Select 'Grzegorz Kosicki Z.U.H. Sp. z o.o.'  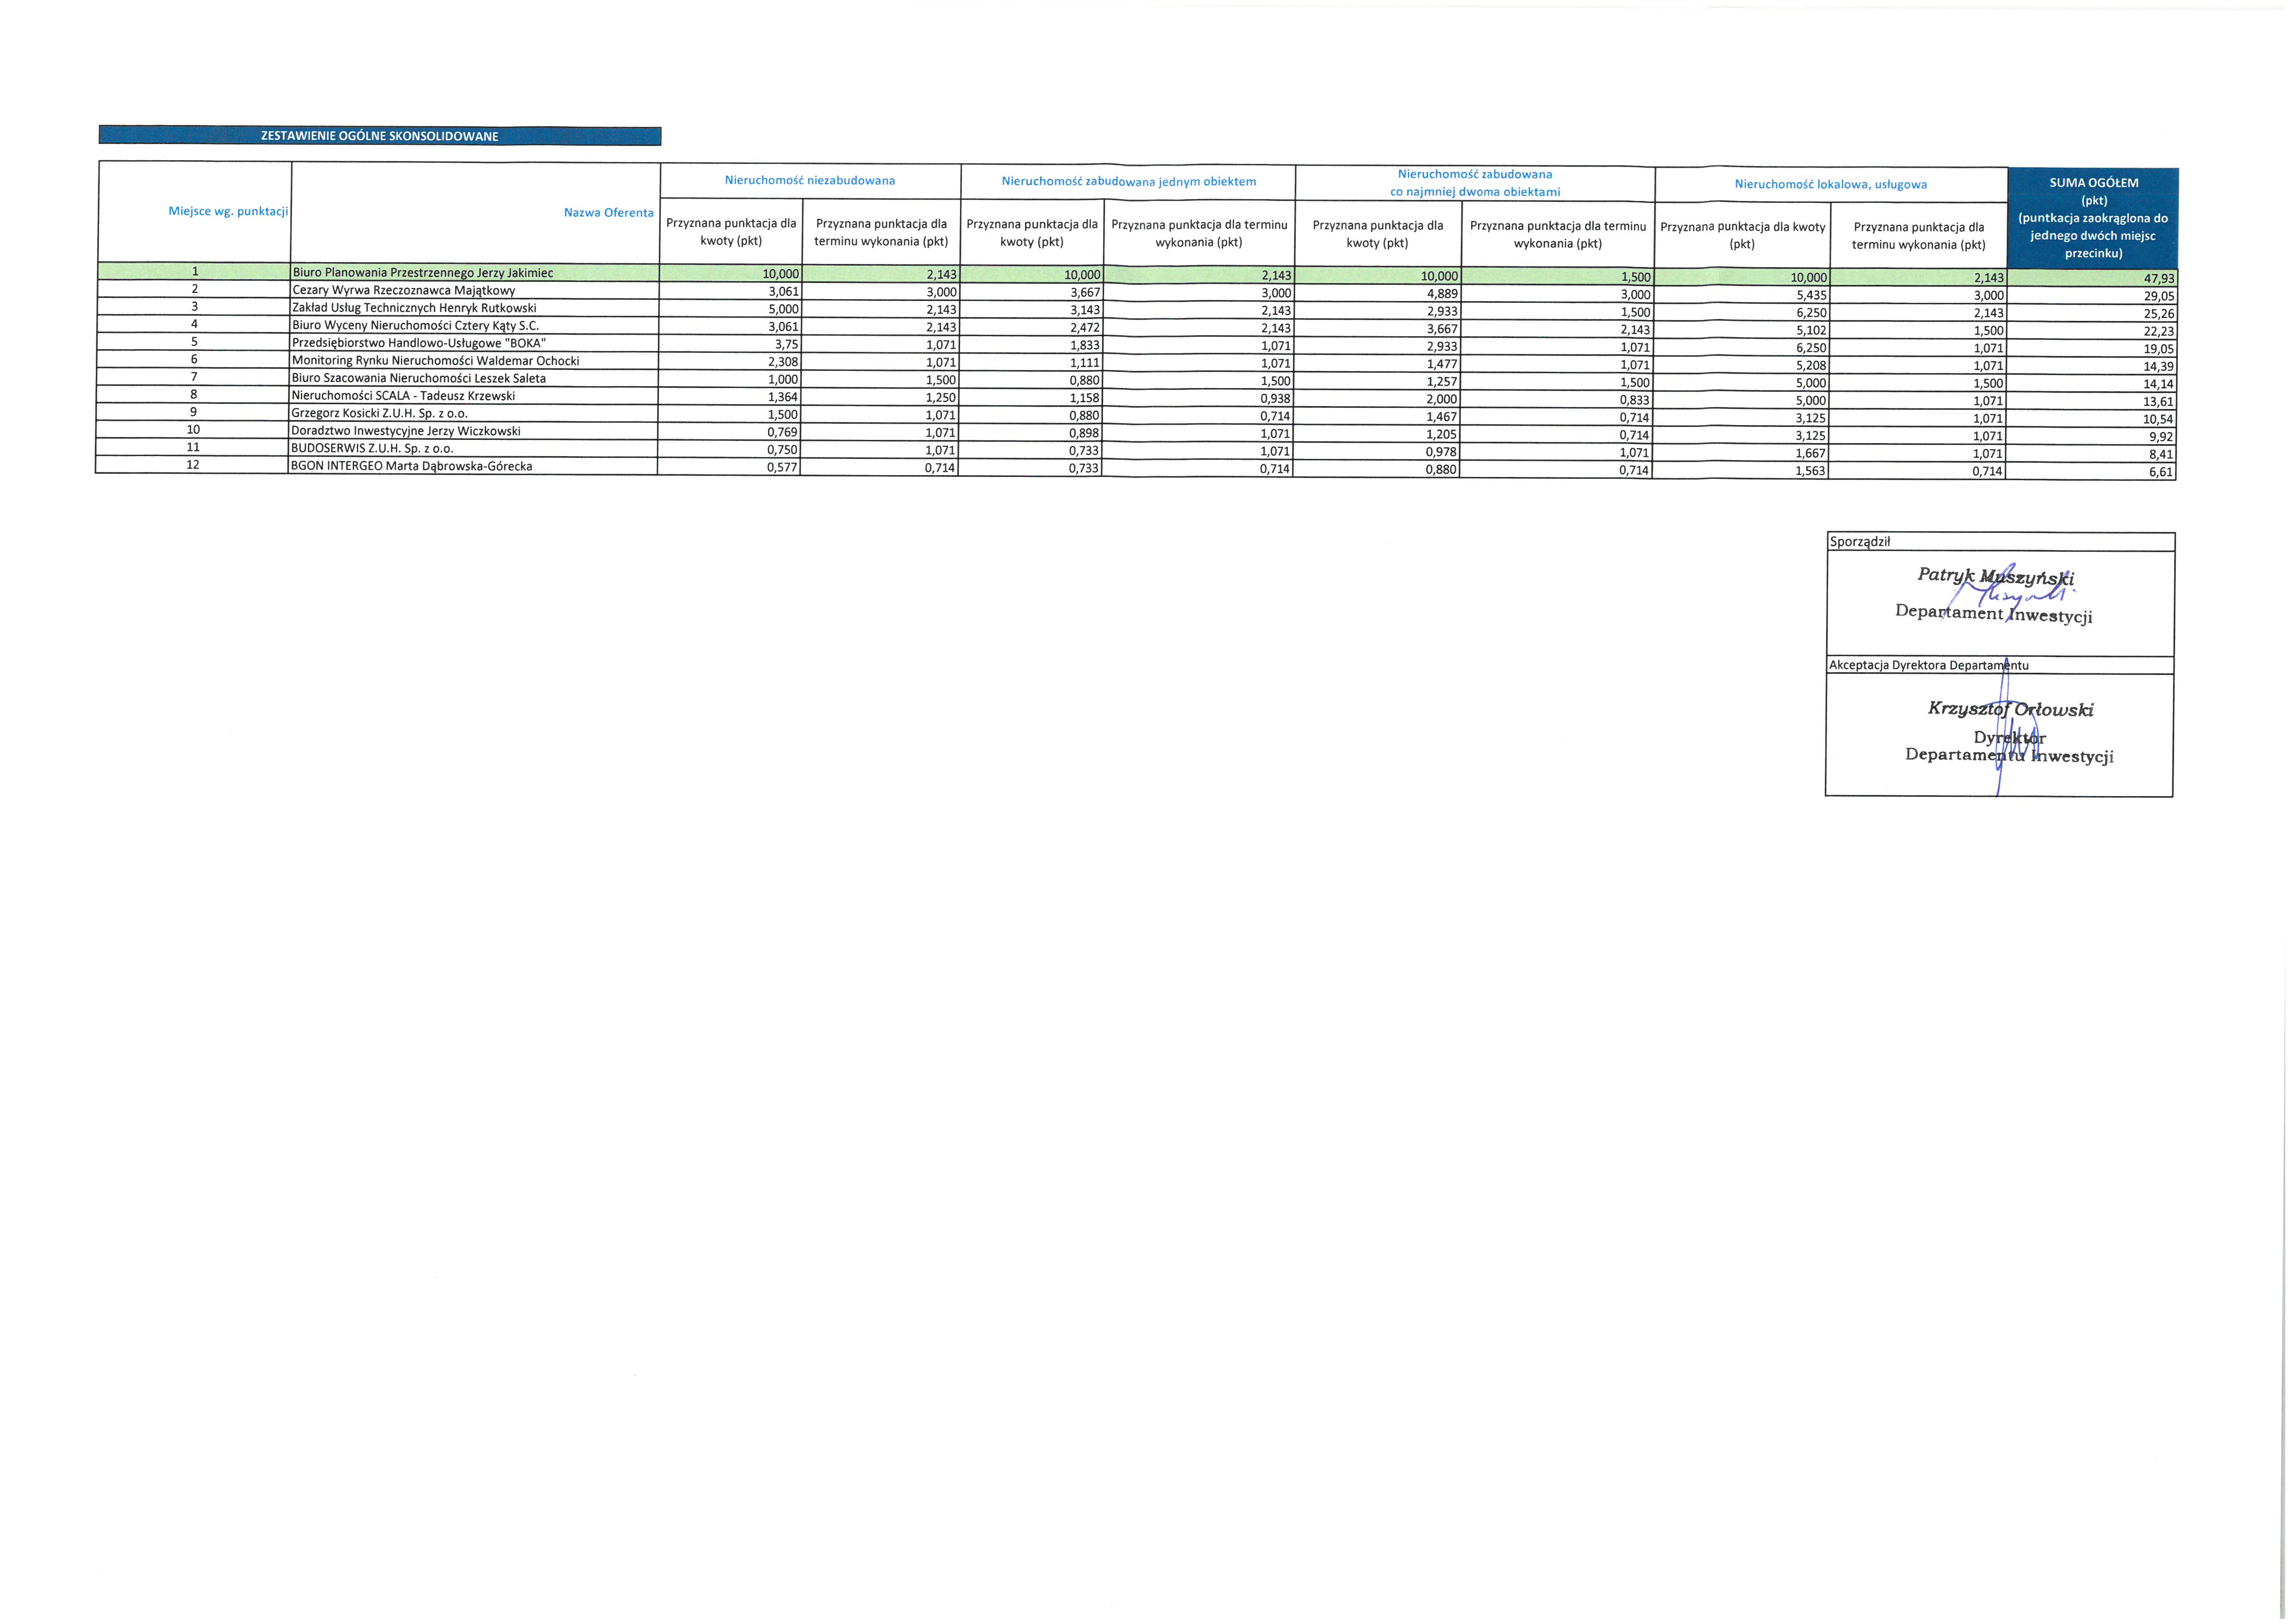379,413
